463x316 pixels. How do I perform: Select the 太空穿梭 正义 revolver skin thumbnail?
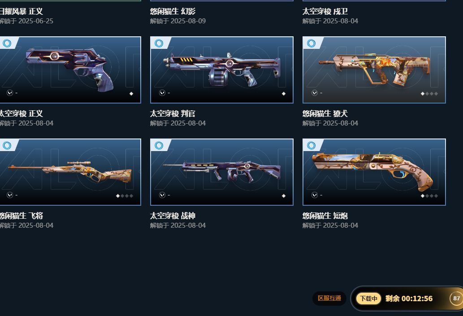(x=70, y=69)
